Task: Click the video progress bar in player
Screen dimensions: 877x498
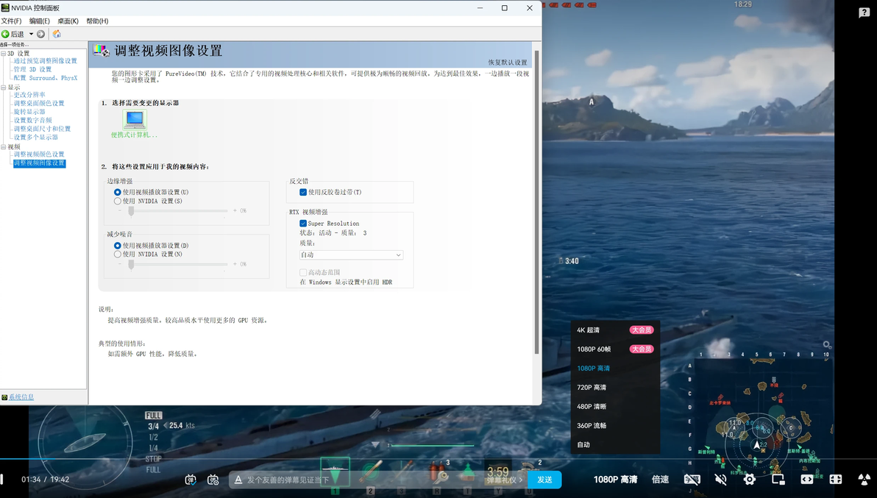Action: click(x=438, y=460)
